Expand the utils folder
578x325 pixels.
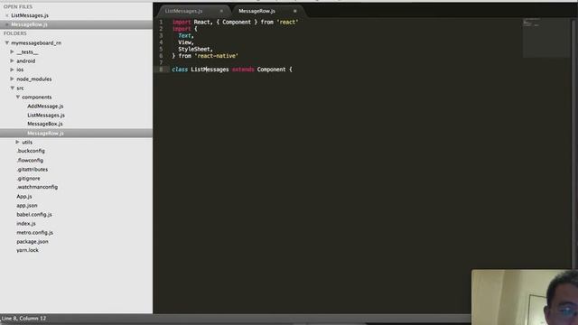17,142
